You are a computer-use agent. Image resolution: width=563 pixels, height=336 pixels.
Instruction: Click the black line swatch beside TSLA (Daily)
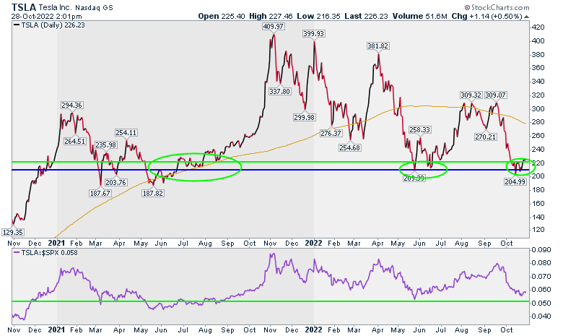[x=16, y=25]
